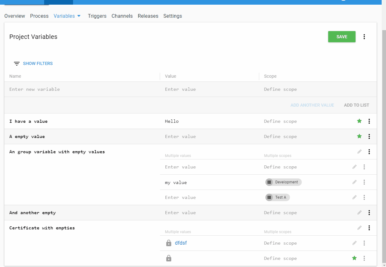Click 'Define scope' in the 'dfdsf' row
Viewport: 386px width, 267px height.
tap(280, 243)
